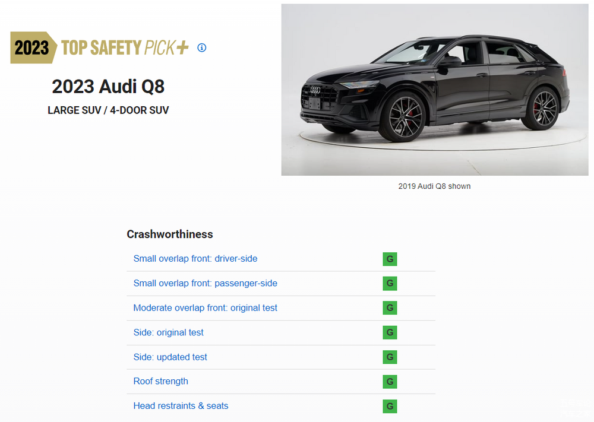Click the black Audi Q8 vehicle photo

click(434, 90)
